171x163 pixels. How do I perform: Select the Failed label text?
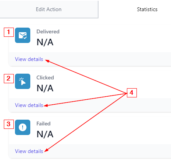[x=43, y=123]
